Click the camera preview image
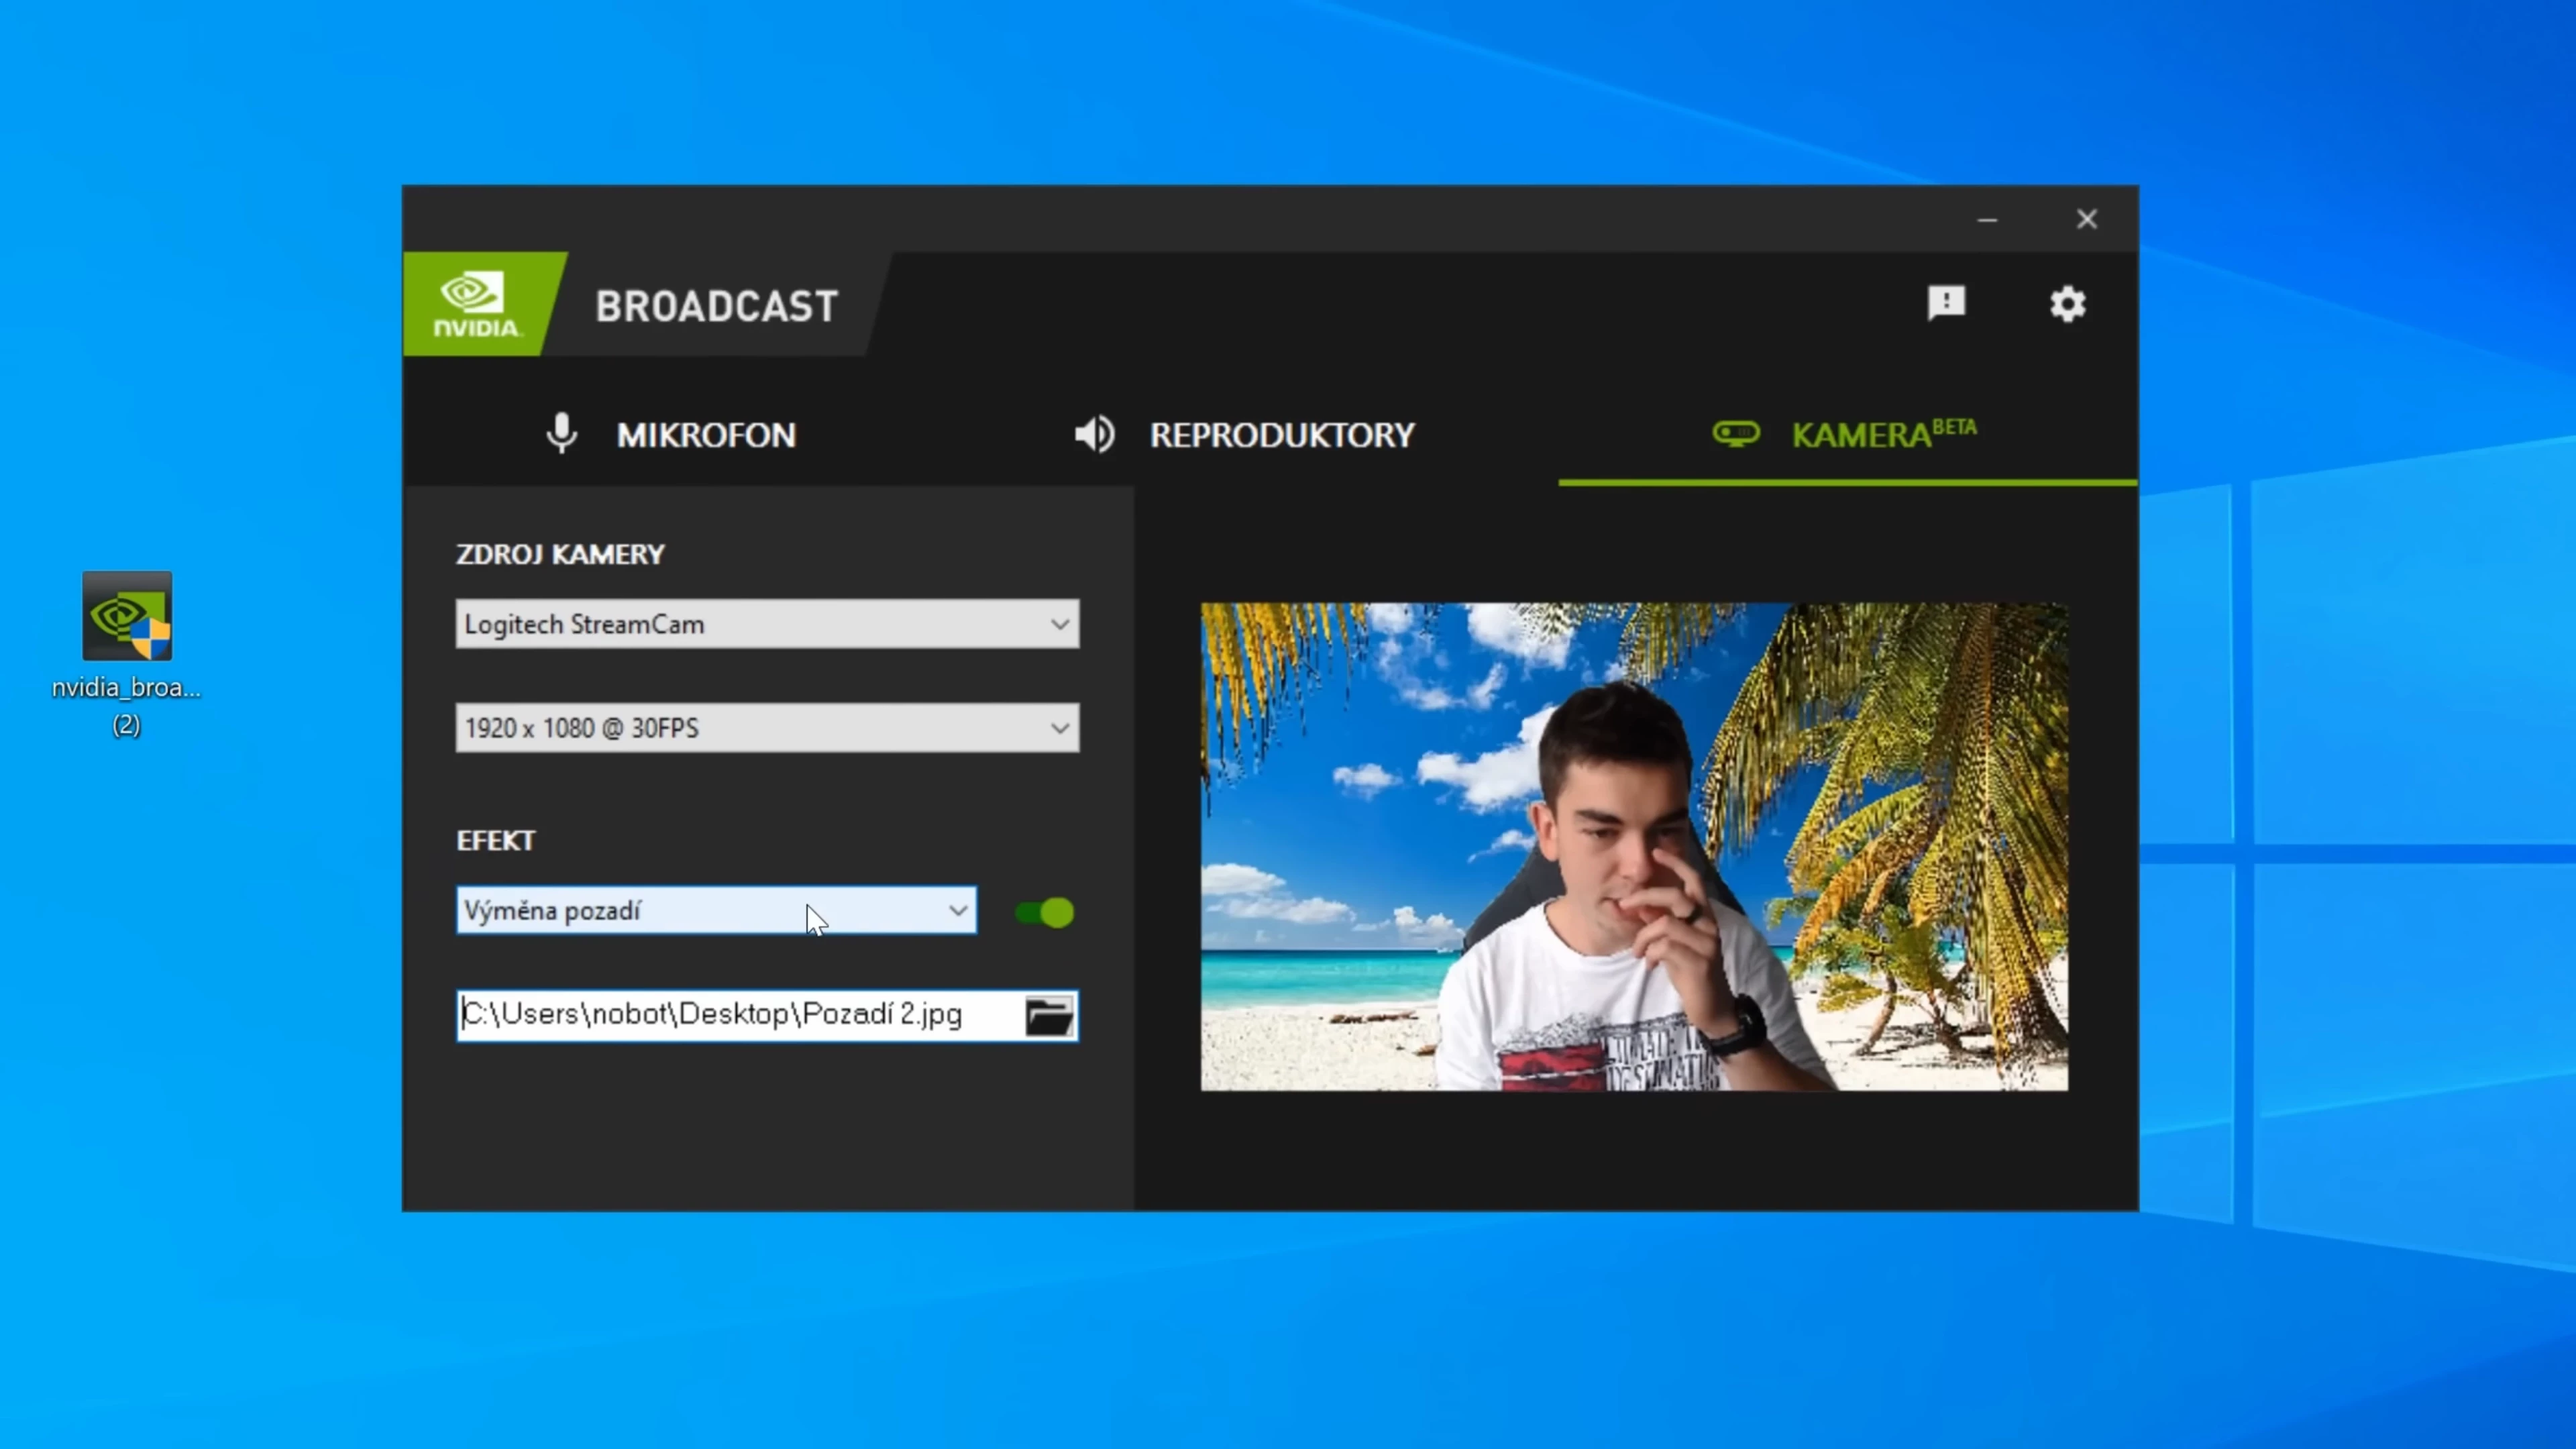Image resolution: width=2576 pixels, height=1449 pixels. 1634,846
